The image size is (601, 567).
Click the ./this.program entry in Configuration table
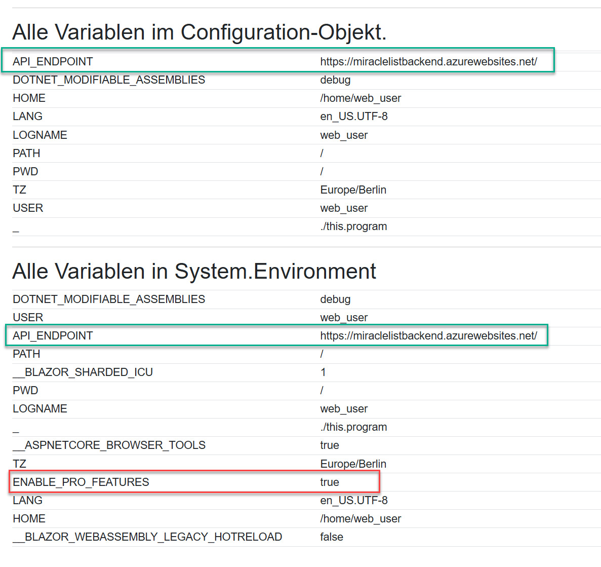[x=354, y=226]
